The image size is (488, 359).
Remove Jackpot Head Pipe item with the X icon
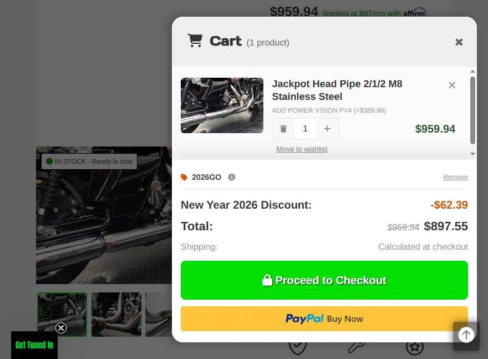(452, 85)
